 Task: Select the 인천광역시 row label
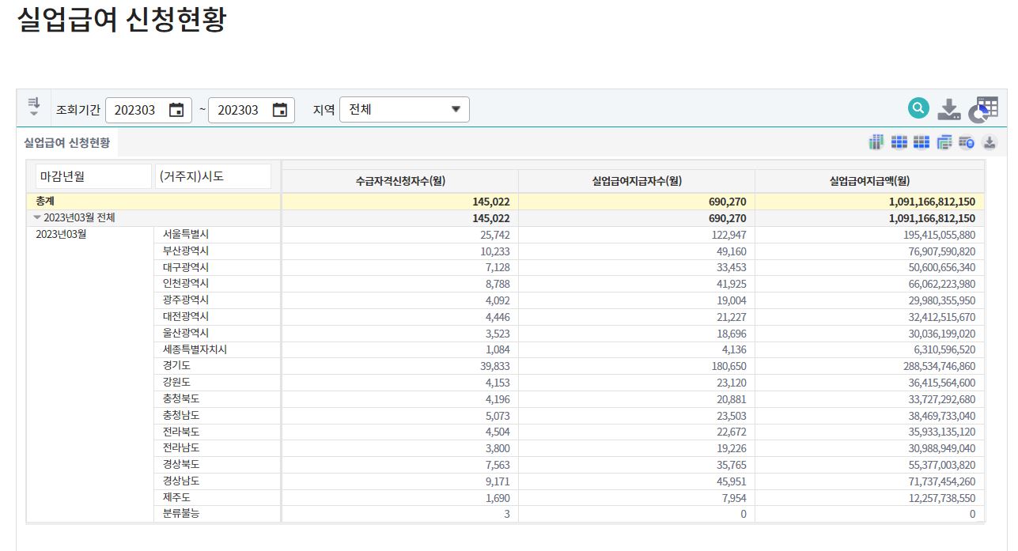(x=186, y=283)
